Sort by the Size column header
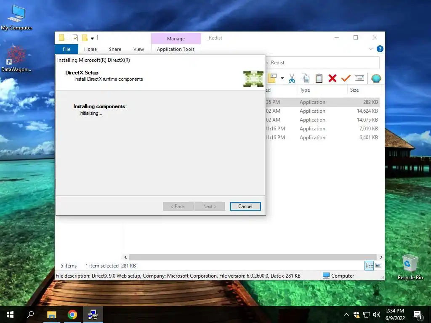Viewport: 431px width, 323px height. click(364, 90)
